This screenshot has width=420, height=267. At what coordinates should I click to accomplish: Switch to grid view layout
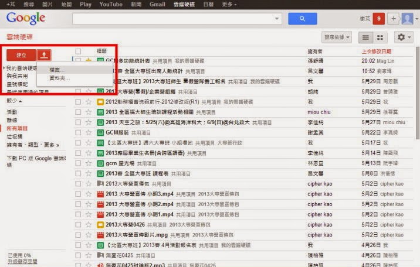pos(380,37)
